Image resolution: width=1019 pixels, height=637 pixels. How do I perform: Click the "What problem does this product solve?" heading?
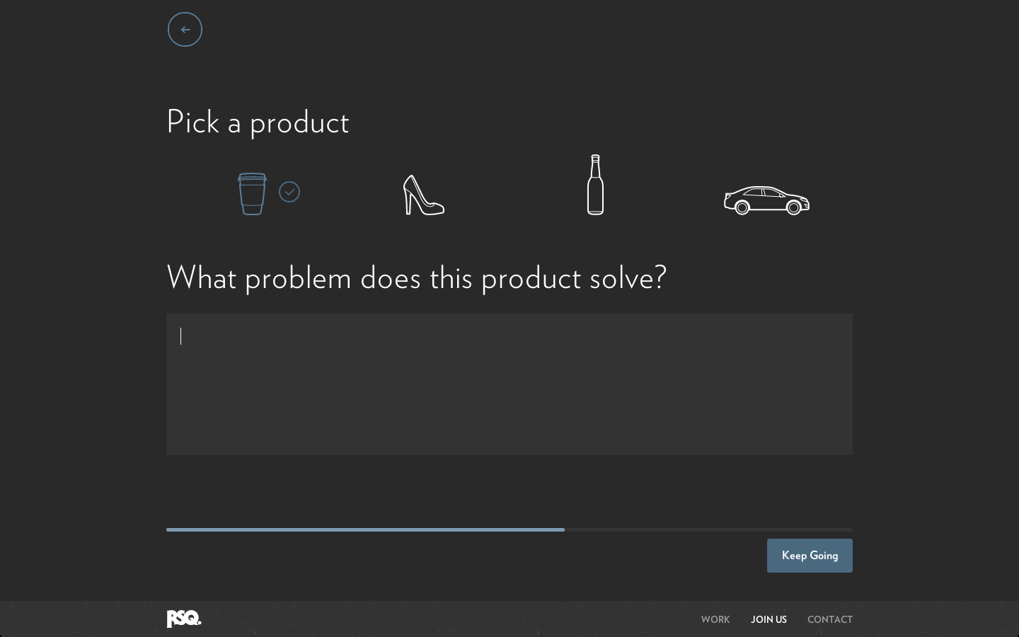[x=416, y=277]
